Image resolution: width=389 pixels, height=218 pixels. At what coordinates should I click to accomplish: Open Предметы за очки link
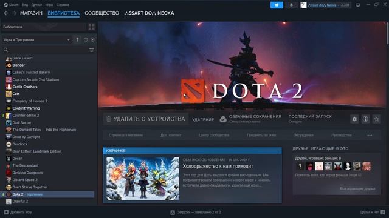(x=261, y=136)
